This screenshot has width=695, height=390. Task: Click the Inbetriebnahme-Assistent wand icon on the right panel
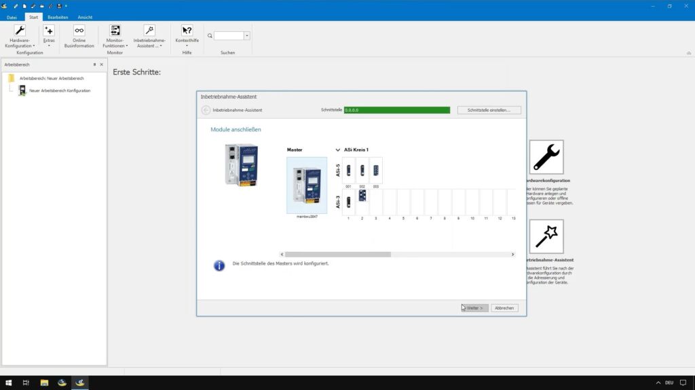(x=547, y=237)
